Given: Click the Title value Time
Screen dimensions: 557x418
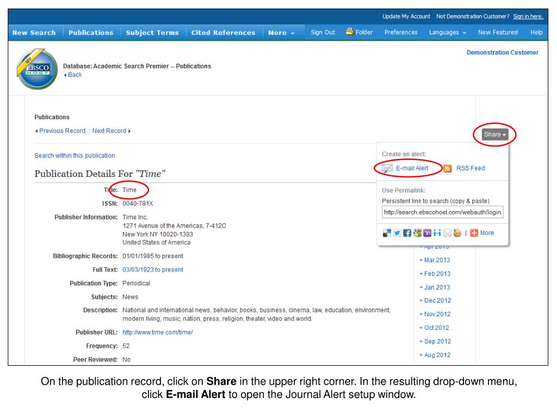Looking at the screenshot, I should coord(129,190).
